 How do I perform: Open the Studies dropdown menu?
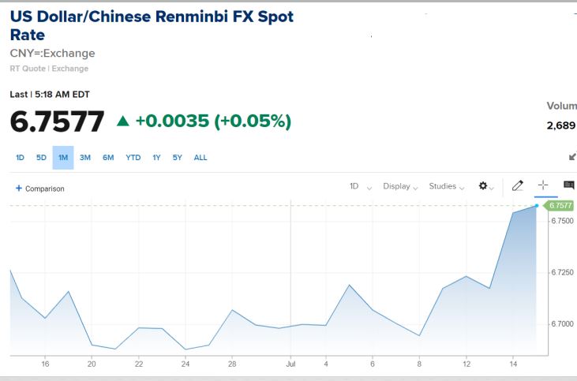pyautogui.click(x=447, y=186)
